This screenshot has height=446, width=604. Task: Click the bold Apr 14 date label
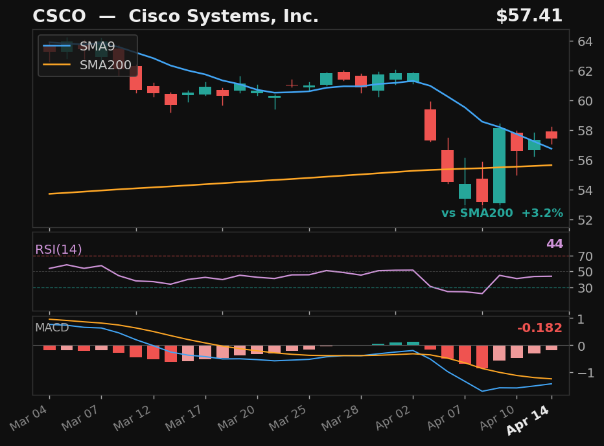(529, 420)
